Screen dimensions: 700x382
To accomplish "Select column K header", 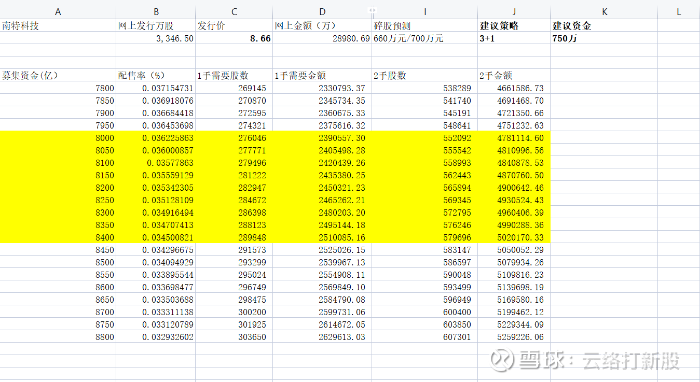I will (604, 12).
